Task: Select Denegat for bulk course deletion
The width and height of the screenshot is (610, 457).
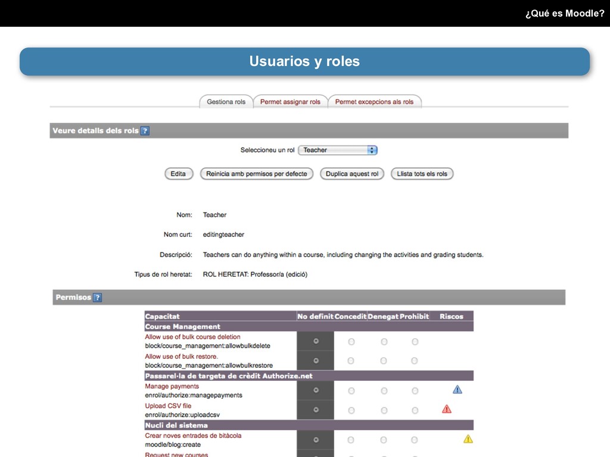Action: click(x=384, y=342)
